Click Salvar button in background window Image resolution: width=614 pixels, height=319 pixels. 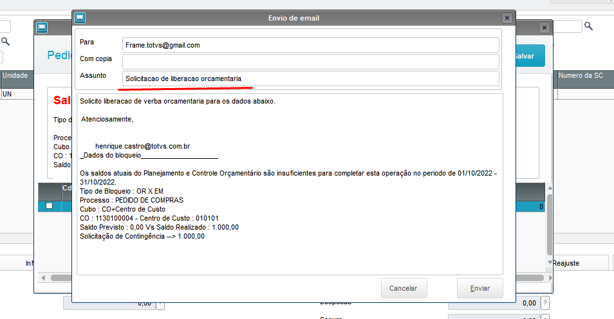point(530,56)
